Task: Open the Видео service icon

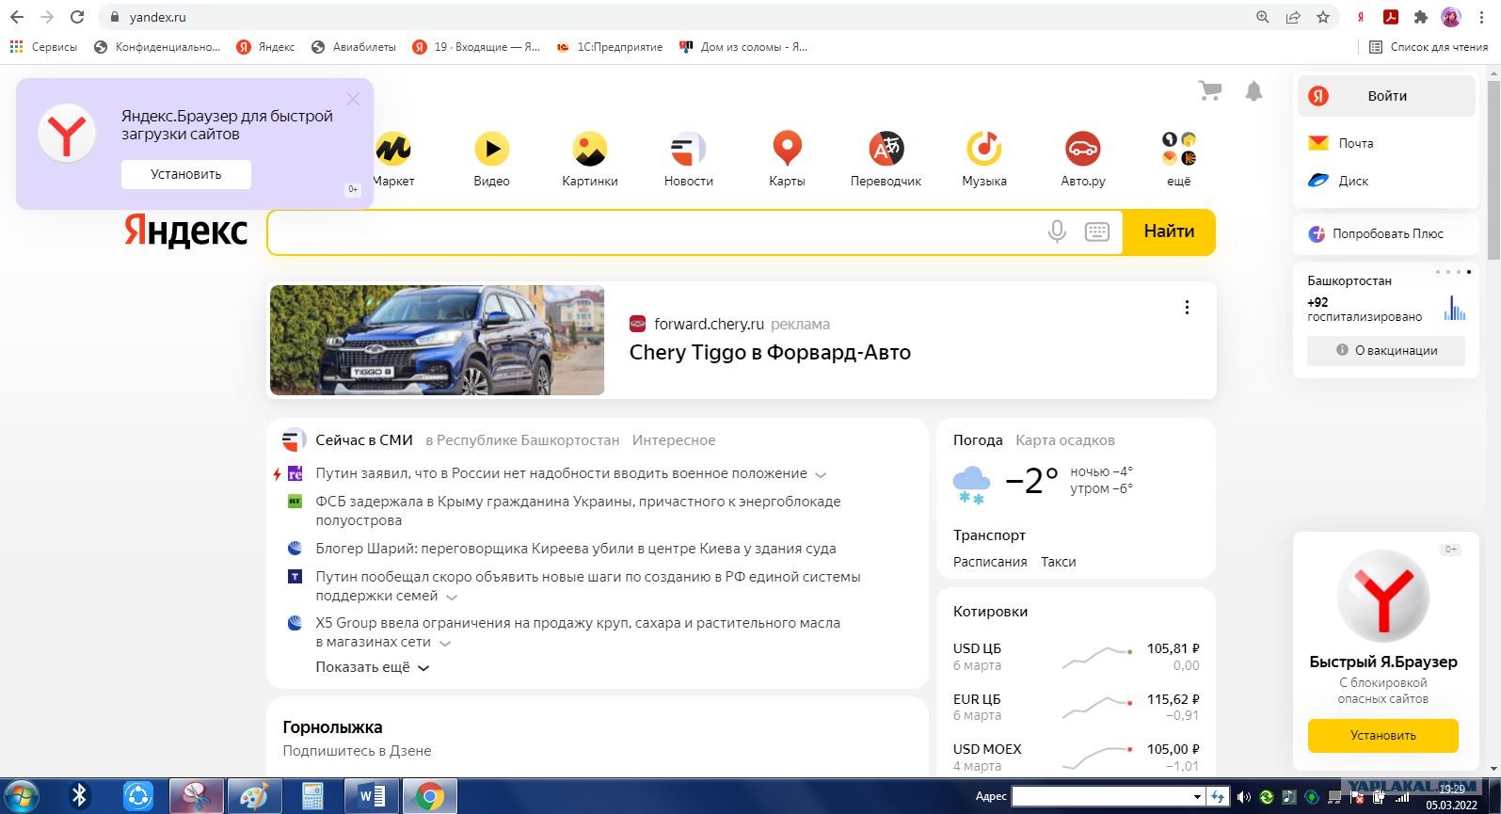Action: click(491, 149)
